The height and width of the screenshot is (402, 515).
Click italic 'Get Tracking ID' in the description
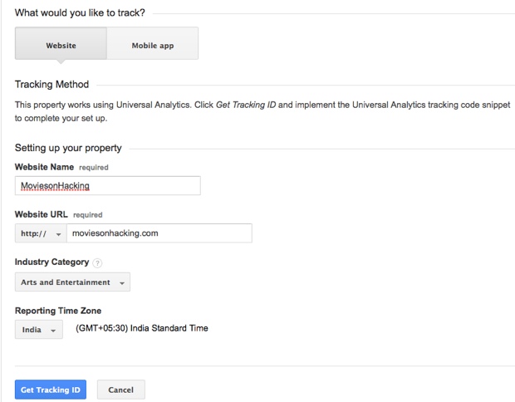pyautogui.click(x=247, y=105)
